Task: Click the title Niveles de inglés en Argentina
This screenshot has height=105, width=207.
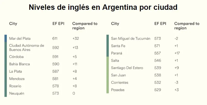Action: tap(83, 7)
